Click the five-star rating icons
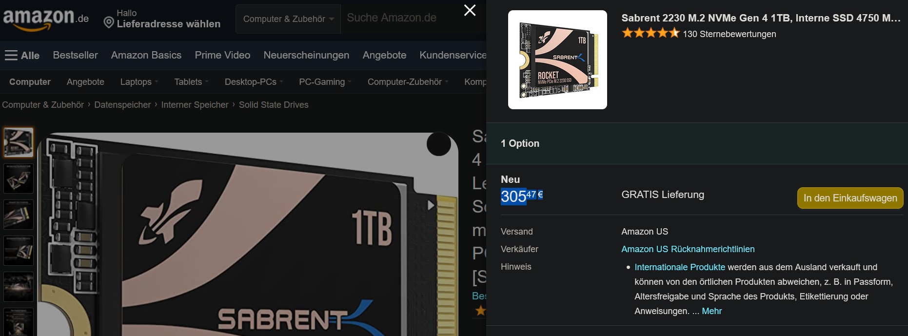Image resolution: width=908 pixels, height=336 pixels. pos(650,33)
